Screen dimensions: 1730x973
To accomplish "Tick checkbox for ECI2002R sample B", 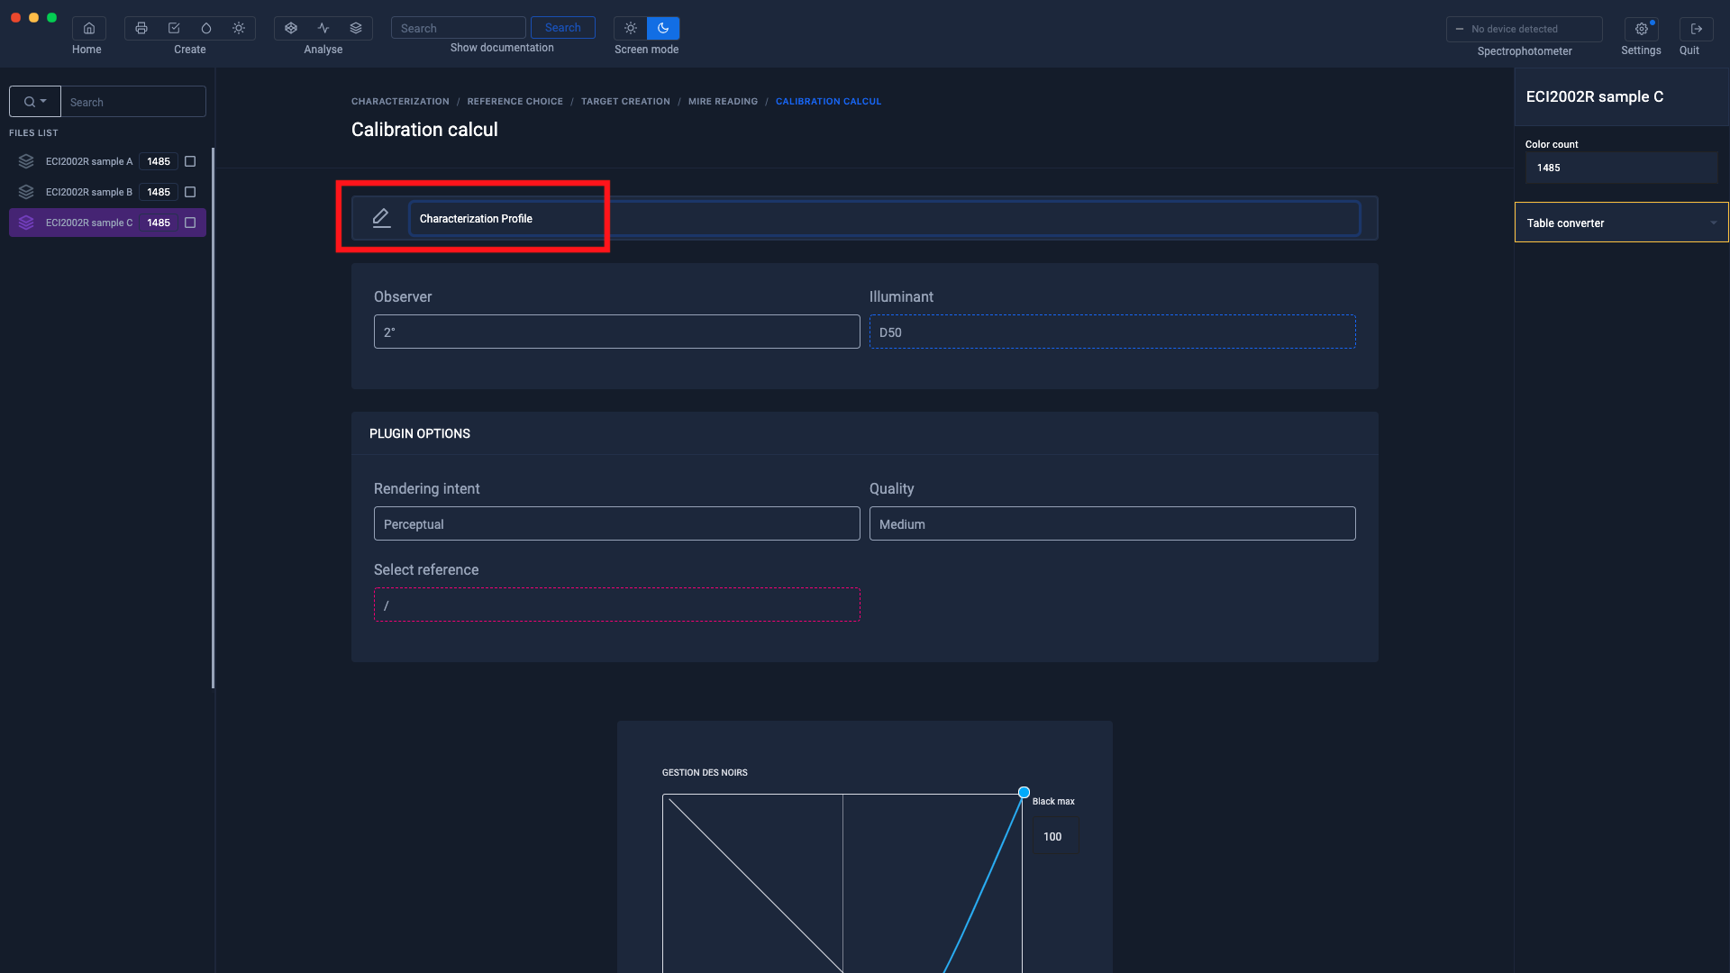I will point(190,192).
